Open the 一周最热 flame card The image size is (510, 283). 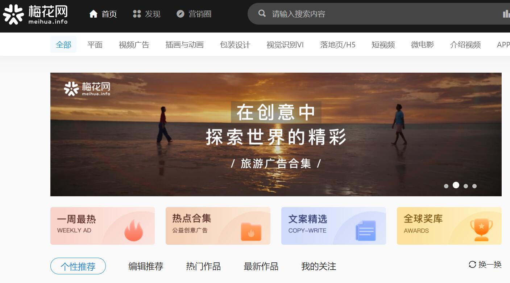[103, 226]
